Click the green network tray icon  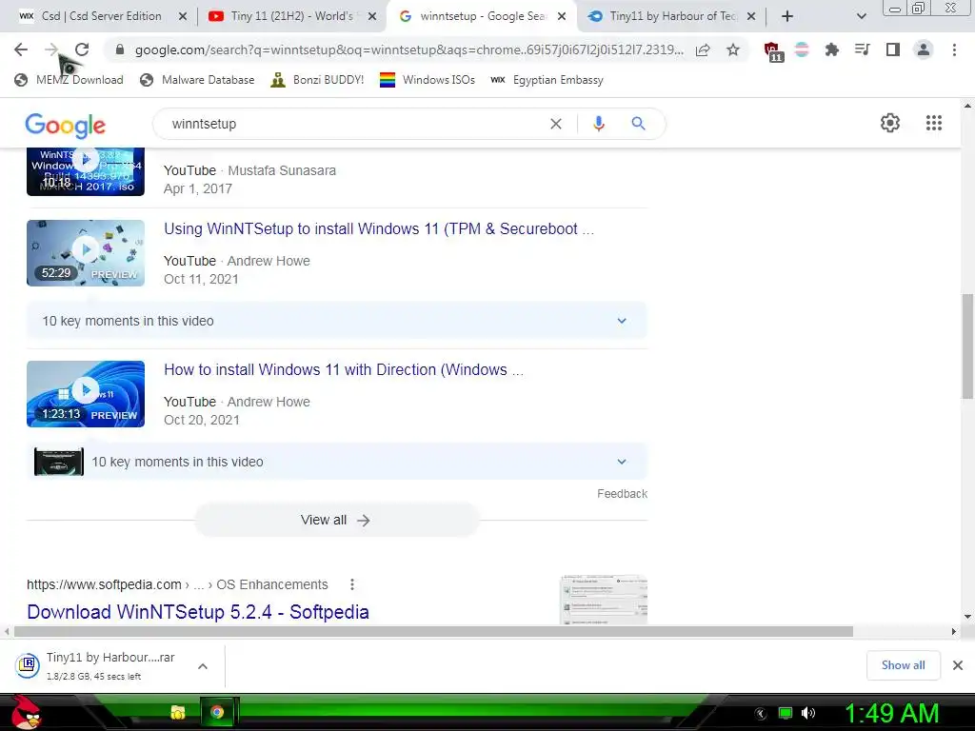coord(786,713)
